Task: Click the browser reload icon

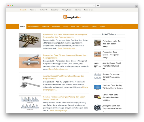Action: pyautogui.click(x=94, y=5)
